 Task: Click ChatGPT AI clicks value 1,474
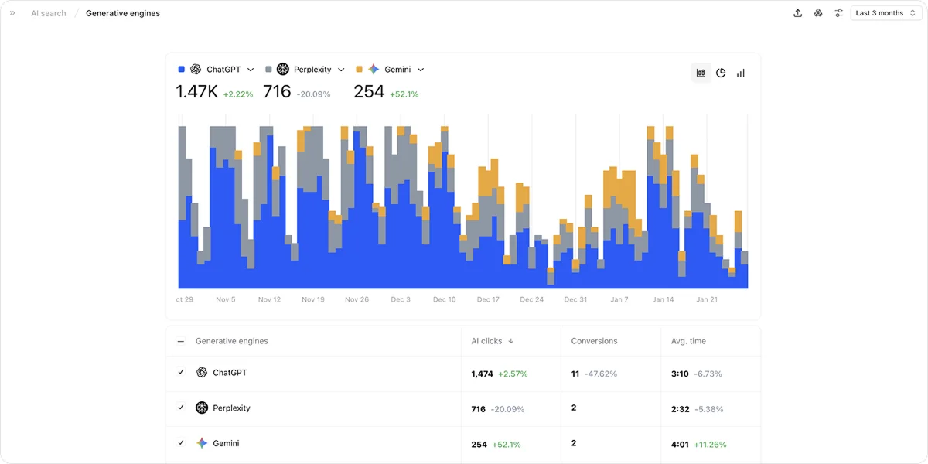(482, 374)
